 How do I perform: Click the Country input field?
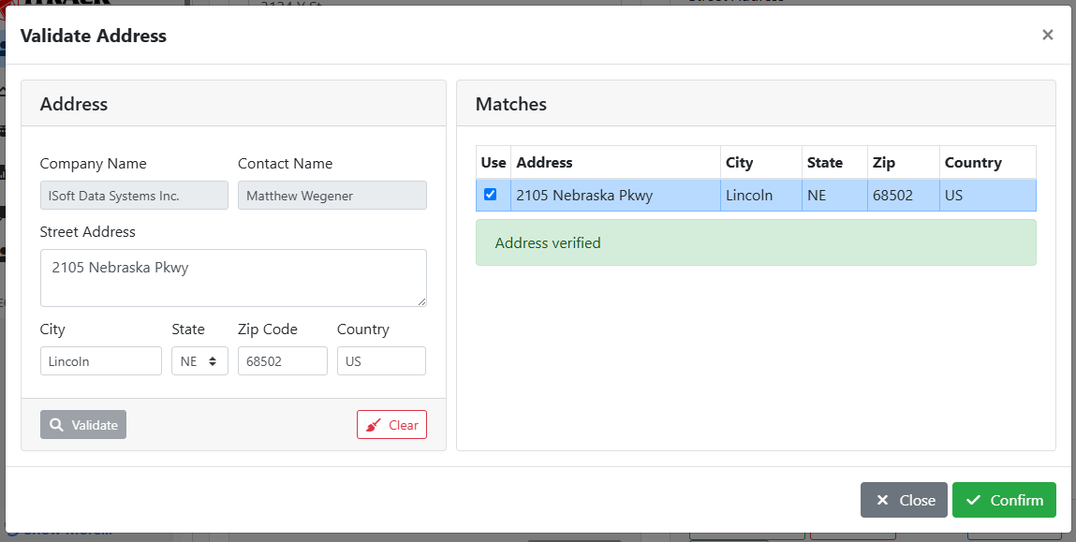pyautogui.click(x=381, y=361)
